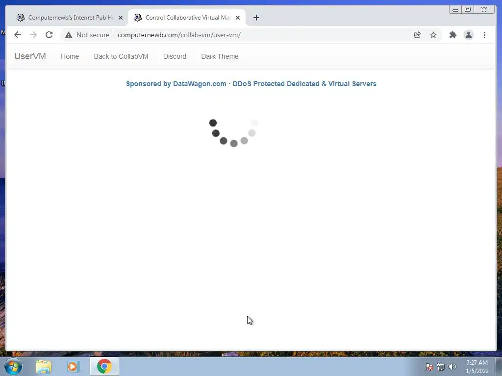Open the Chrome three-dot menu

tap(484, 35)
